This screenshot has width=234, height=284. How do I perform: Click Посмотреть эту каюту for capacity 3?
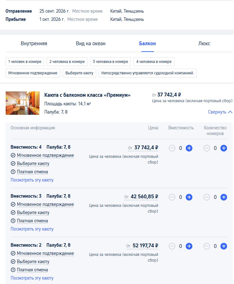pos(32,229)
